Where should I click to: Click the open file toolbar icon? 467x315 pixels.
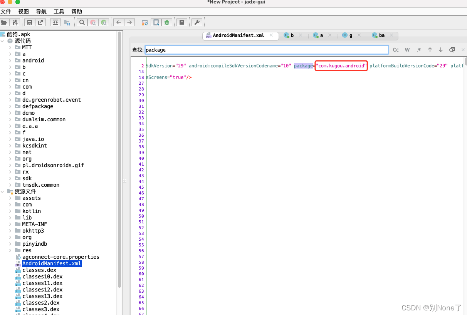[4, 22]
